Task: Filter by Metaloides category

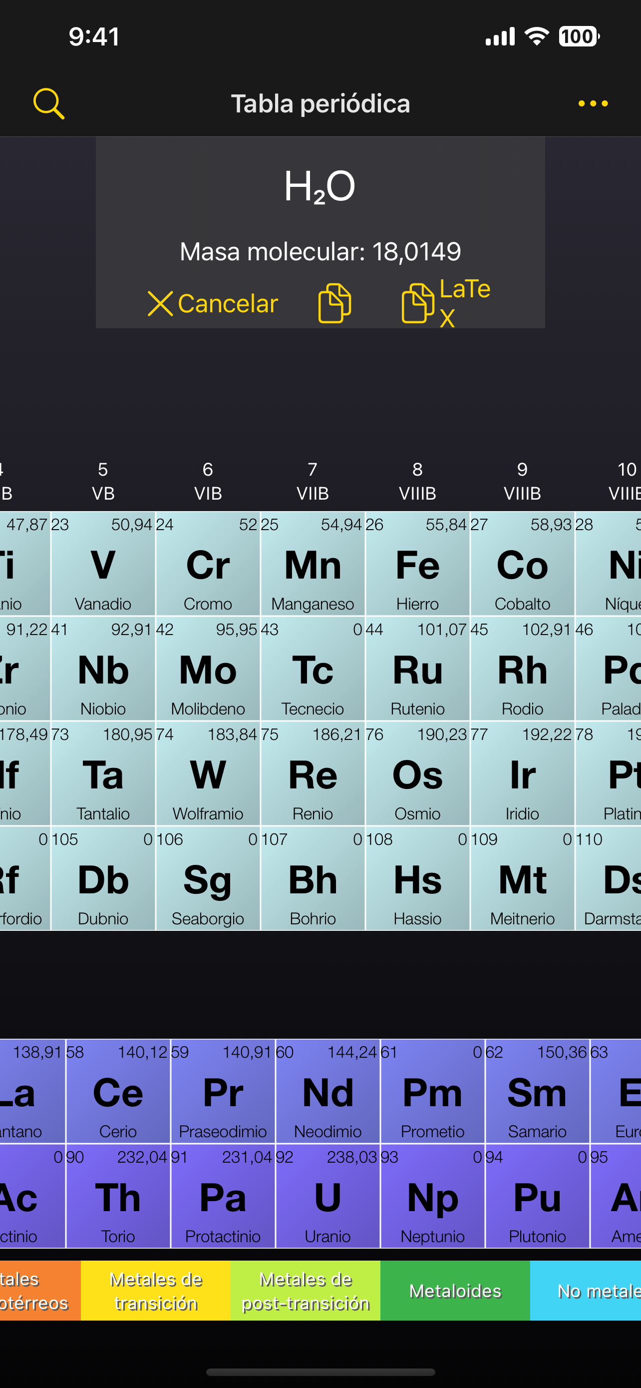Action: (x=455, y=1291)
